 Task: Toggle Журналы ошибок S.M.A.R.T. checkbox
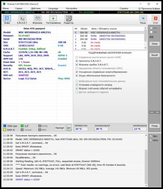coord(77,64)
